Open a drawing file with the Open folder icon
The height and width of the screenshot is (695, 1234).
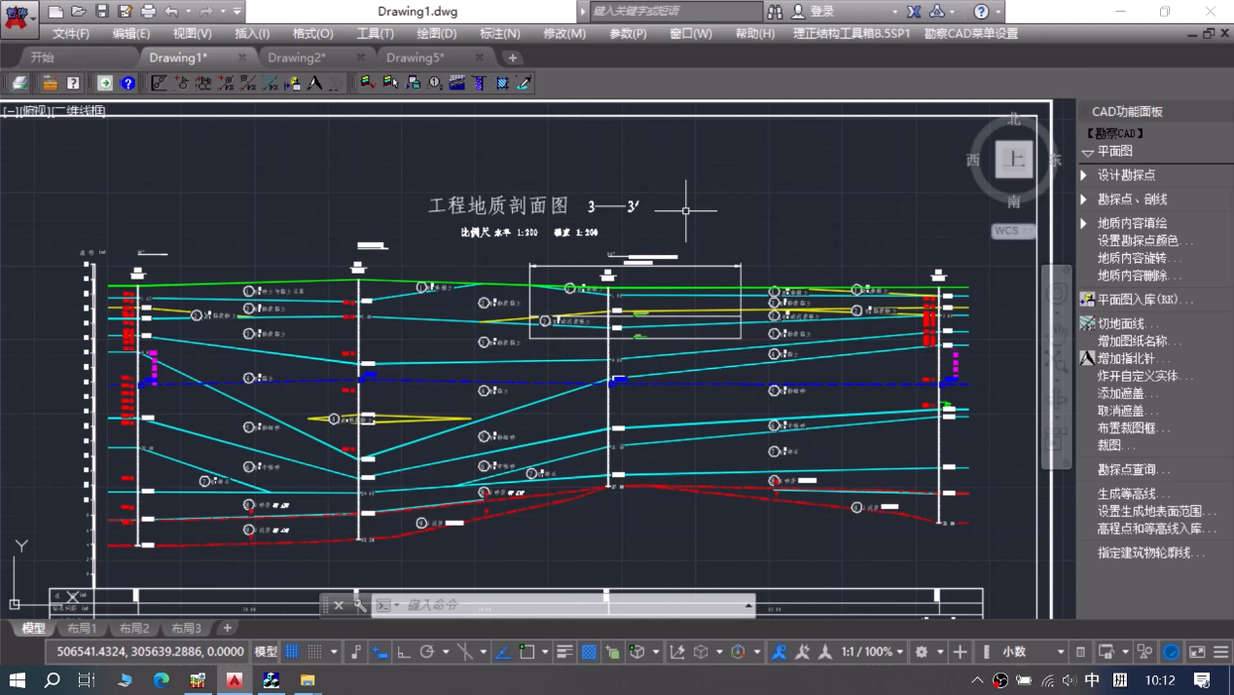78,12
